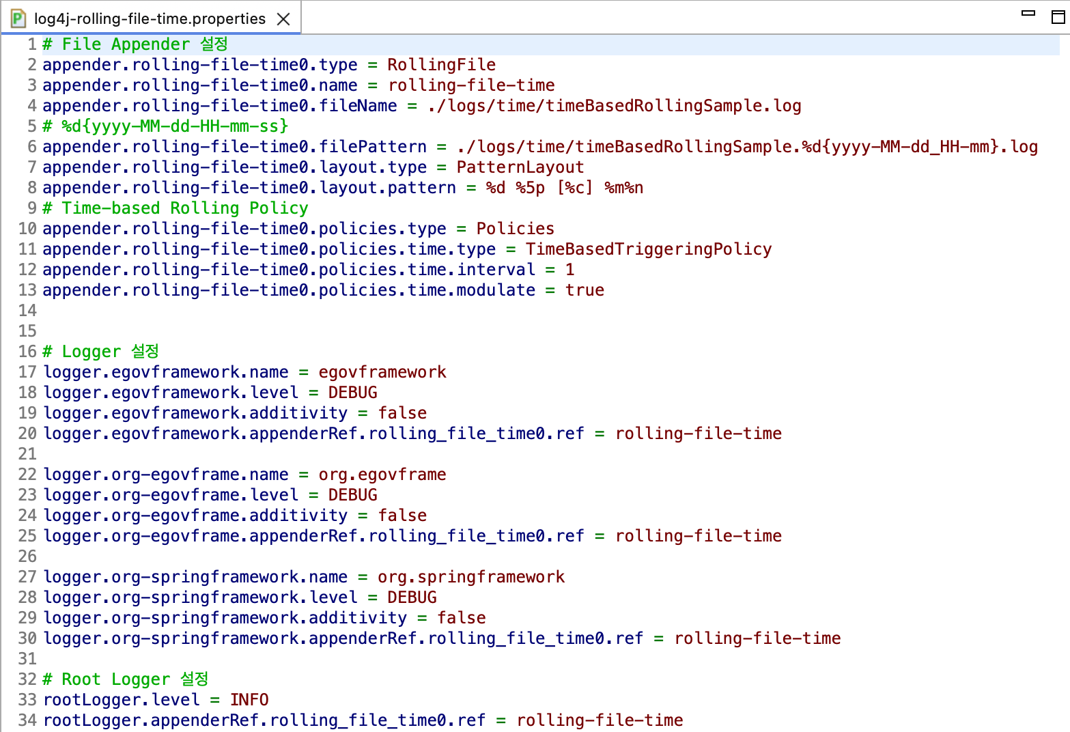The width and height of the screenshot is (1070, 732).
Task: Click line number 1 in the gutter
Action: click(x=31, y=44)
